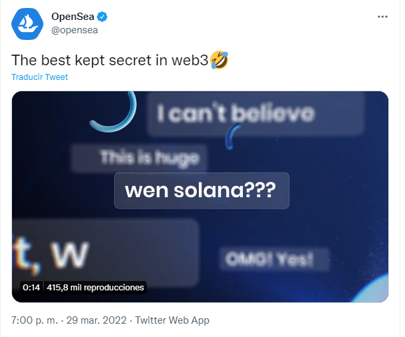
Task: Click the 'This is huge' blurred bubble
Action: [139, 158]
